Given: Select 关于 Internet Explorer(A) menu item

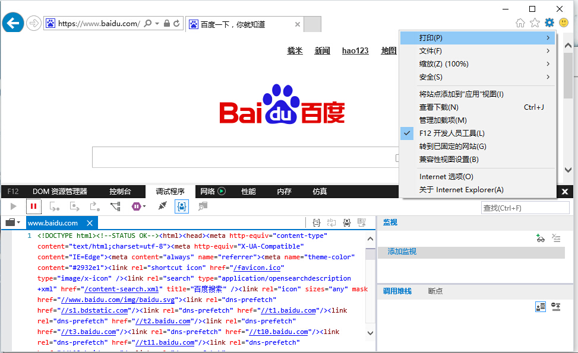Looking at the screenshot, I should (x=478, y=190).
